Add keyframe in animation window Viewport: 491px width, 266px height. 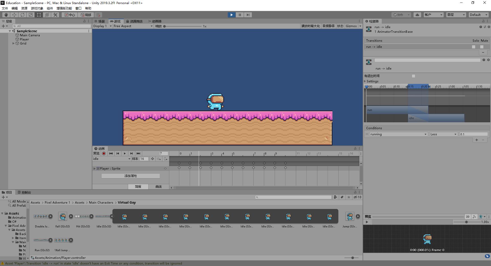pyautogui.click(x=159, y=159)
